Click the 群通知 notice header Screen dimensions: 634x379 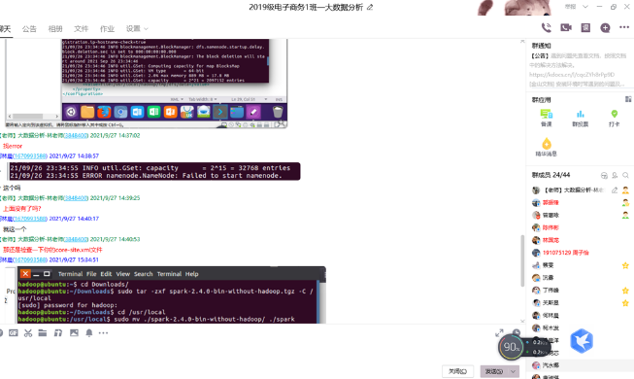click(x=541, y=46)
